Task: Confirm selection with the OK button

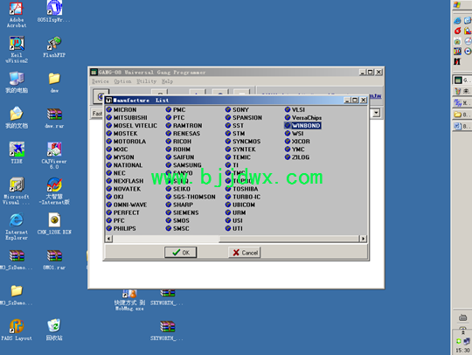Action: (181, 253)
